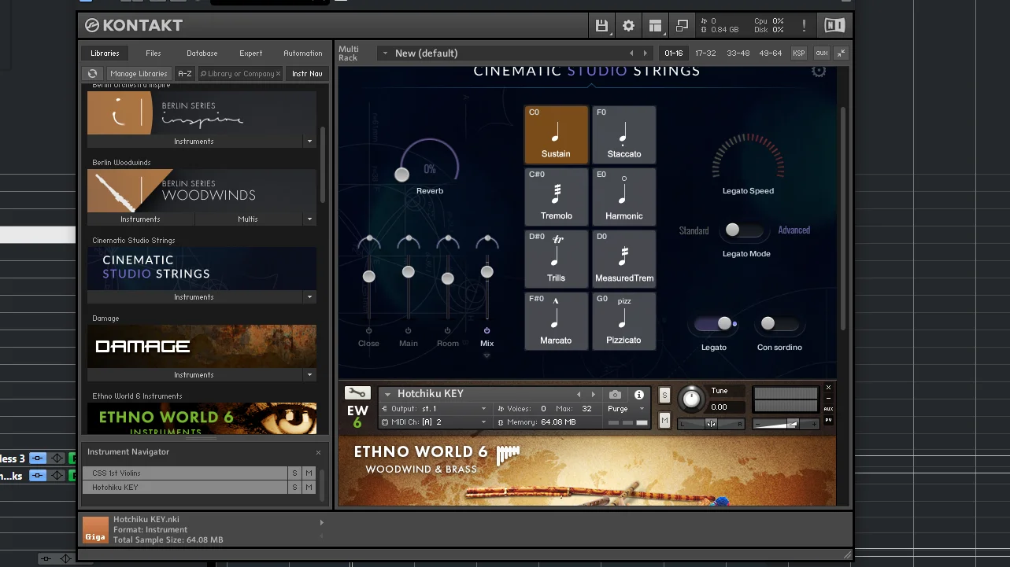Open Berlin Woodwinds Multis section
Image resolution: width=1010 pixels, height=567 pixels.
tap(248, 219)
